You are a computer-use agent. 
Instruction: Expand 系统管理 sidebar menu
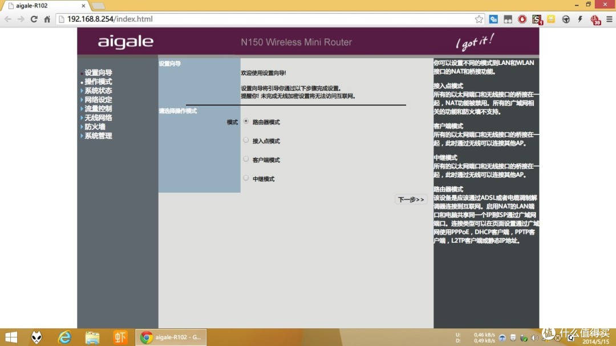[x=98, y=136]
